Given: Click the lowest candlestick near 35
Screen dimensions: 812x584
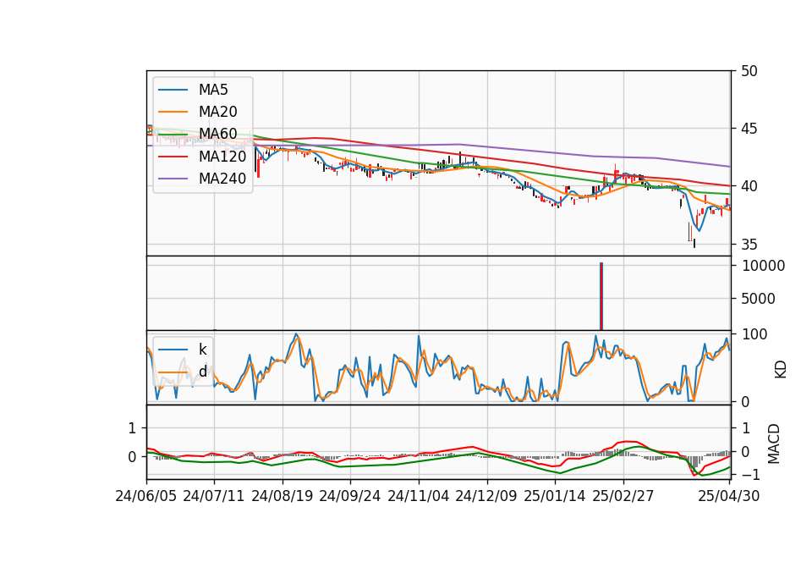Looking at the screenshot, I should pos(694,243).
